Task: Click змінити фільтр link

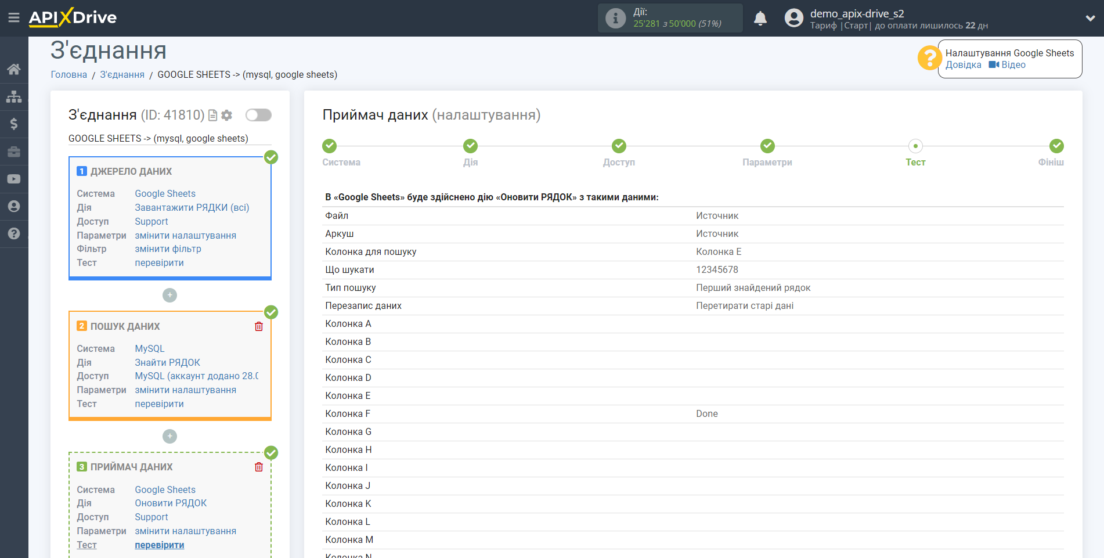Action: click(168, 249)
